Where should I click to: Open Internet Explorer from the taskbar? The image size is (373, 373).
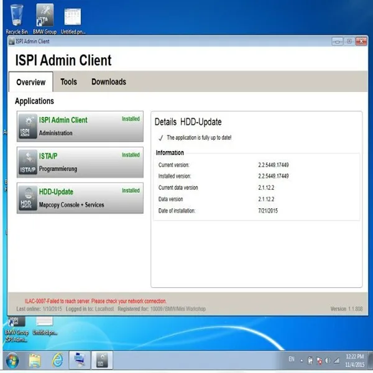pos(58,360)
